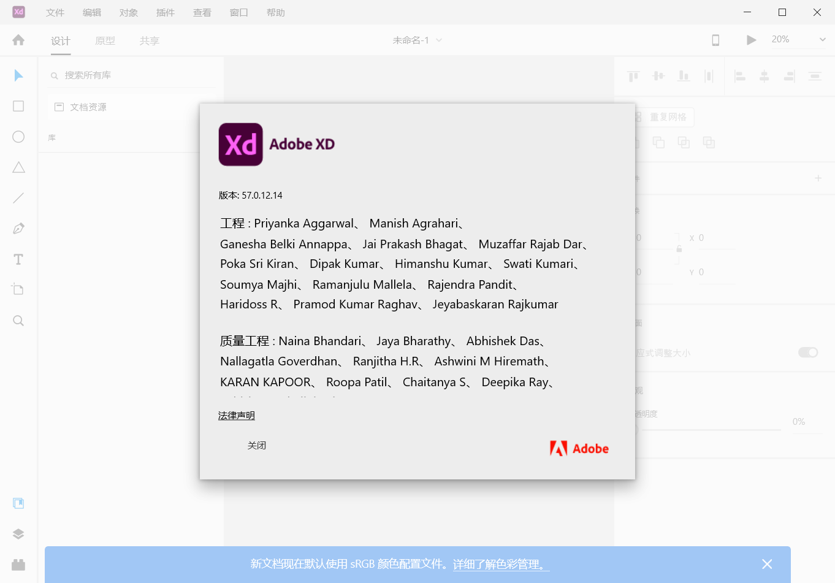This screenshot has height=583, width=835.
Task: Click the 搜索所有库 search field
Action: (x=132, y=75)
